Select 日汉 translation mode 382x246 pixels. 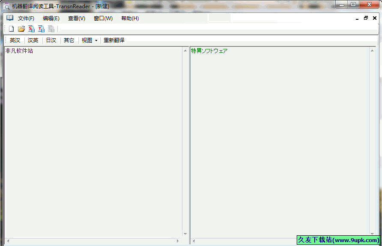point(51,40)
